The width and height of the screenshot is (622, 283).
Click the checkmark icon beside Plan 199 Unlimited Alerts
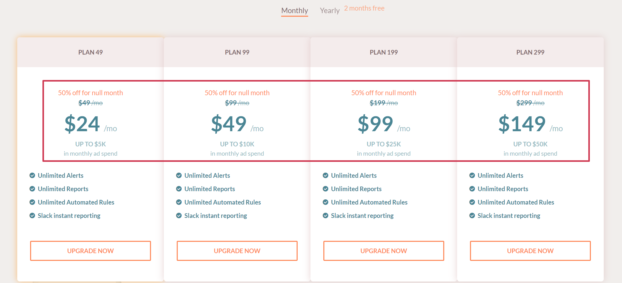point(325,175)
